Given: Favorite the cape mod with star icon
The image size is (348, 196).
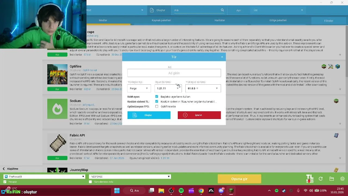Looking at the screenshot, I should (x=340, y=55).
